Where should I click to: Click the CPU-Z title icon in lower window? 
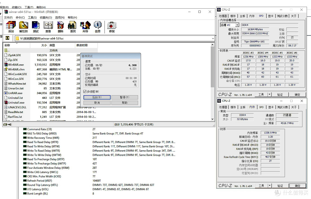pos(219,101)
